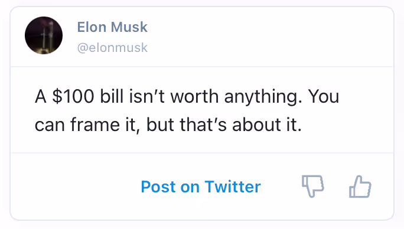The height and width of the screenshot is (229, 404).
Task: Click the word "worth" in the tweet
Action: (194, 96)
